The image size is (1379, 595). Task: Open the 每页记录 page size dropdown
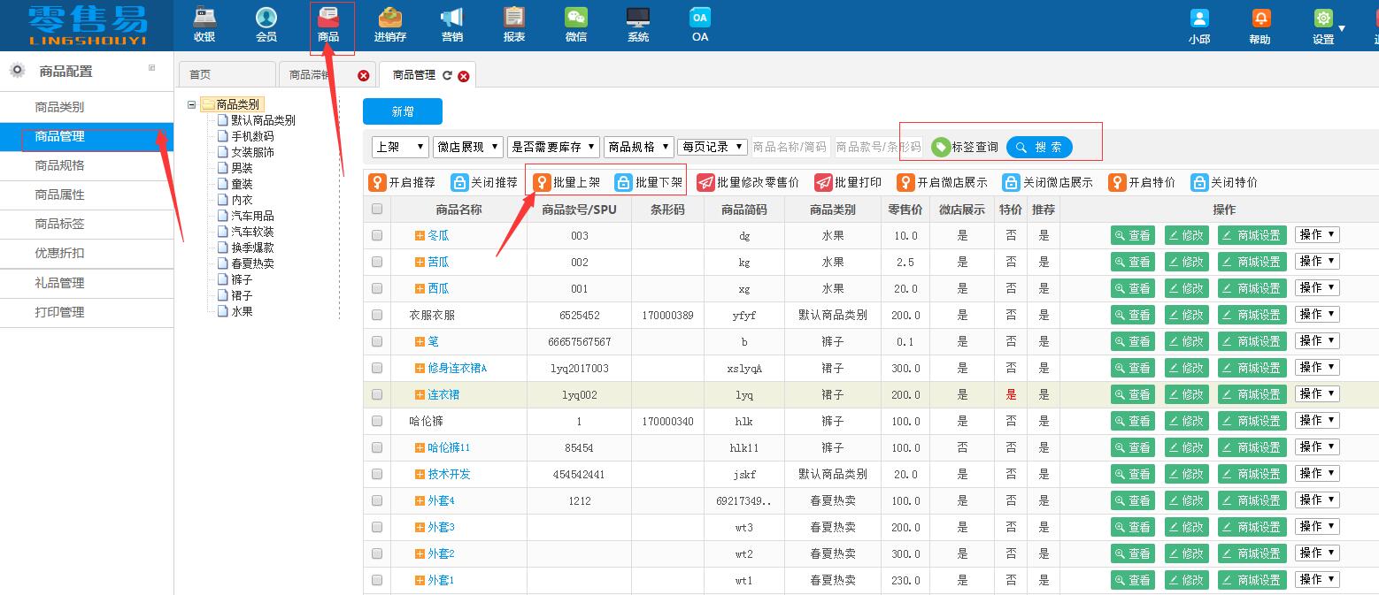712,147
